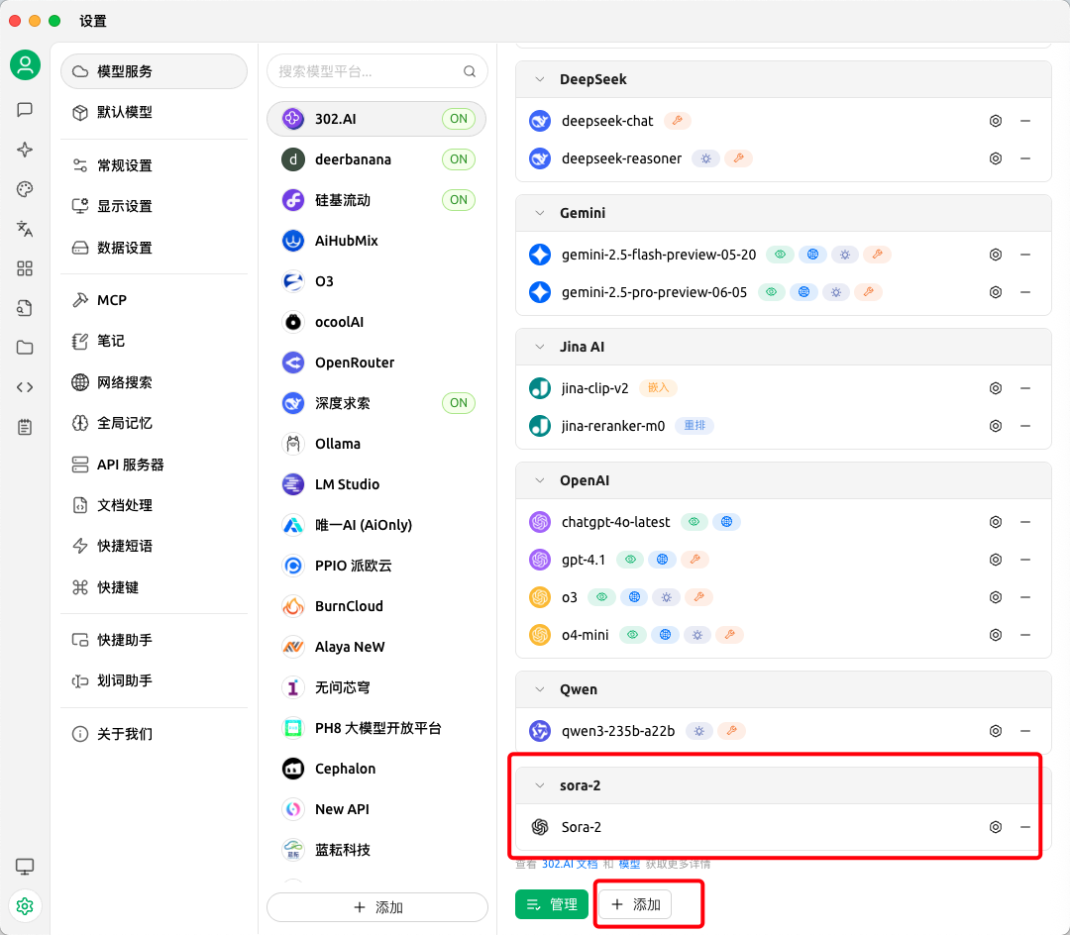The height and width of the screenshot is (935, 1070).
Task: Collapse the OpenAI model group
Action: pyautogui.click(x=539, y=480)
